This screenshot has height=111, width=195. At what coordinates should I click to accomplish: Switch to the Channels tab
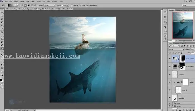(176, 43)
